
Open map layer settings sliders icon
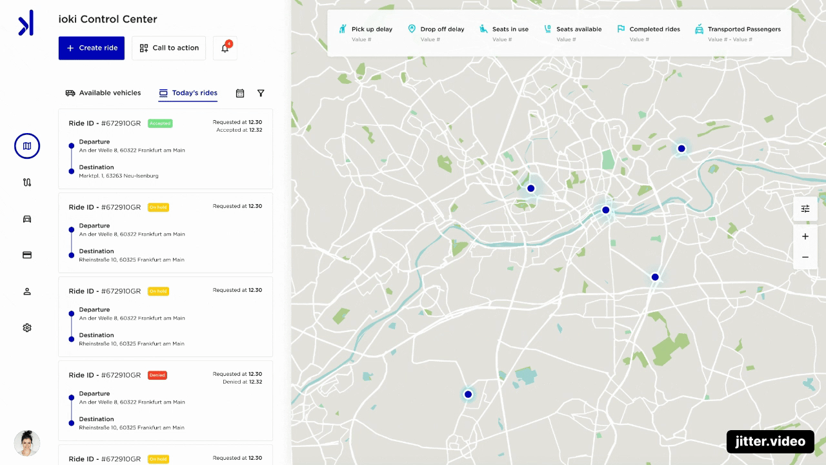pyautogui.click(x=805, y=209)
